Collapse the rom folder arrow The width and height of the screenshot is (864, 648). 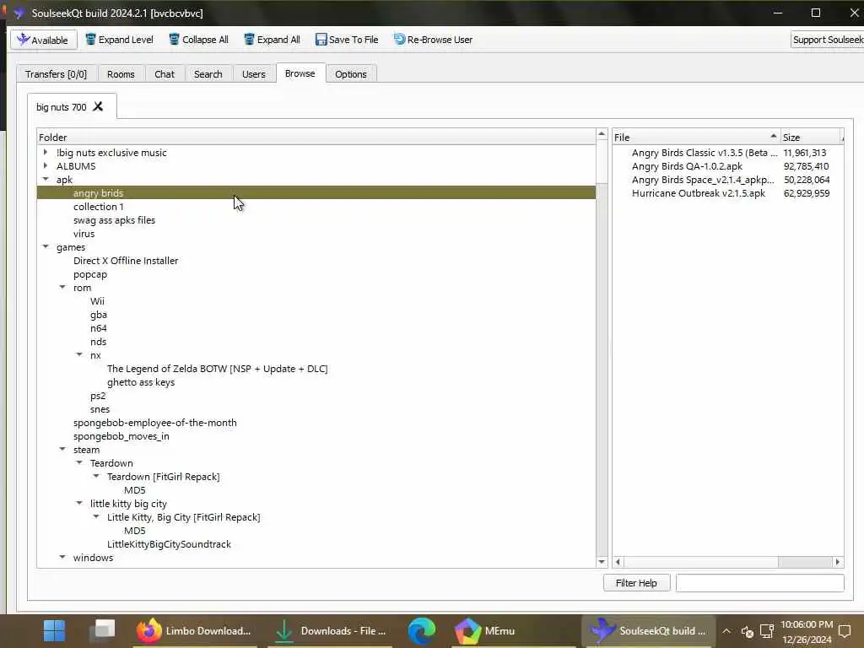pos(62,287)
